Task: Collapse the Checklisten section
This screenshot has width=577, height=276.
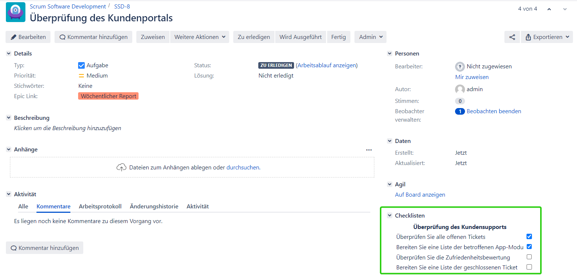Action: click(389, 216)
